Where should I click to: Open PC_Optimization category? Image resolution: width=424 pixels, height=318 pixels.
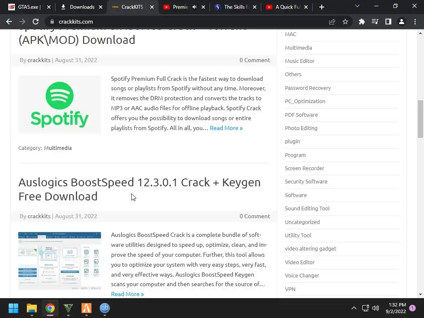click(305, 101)
